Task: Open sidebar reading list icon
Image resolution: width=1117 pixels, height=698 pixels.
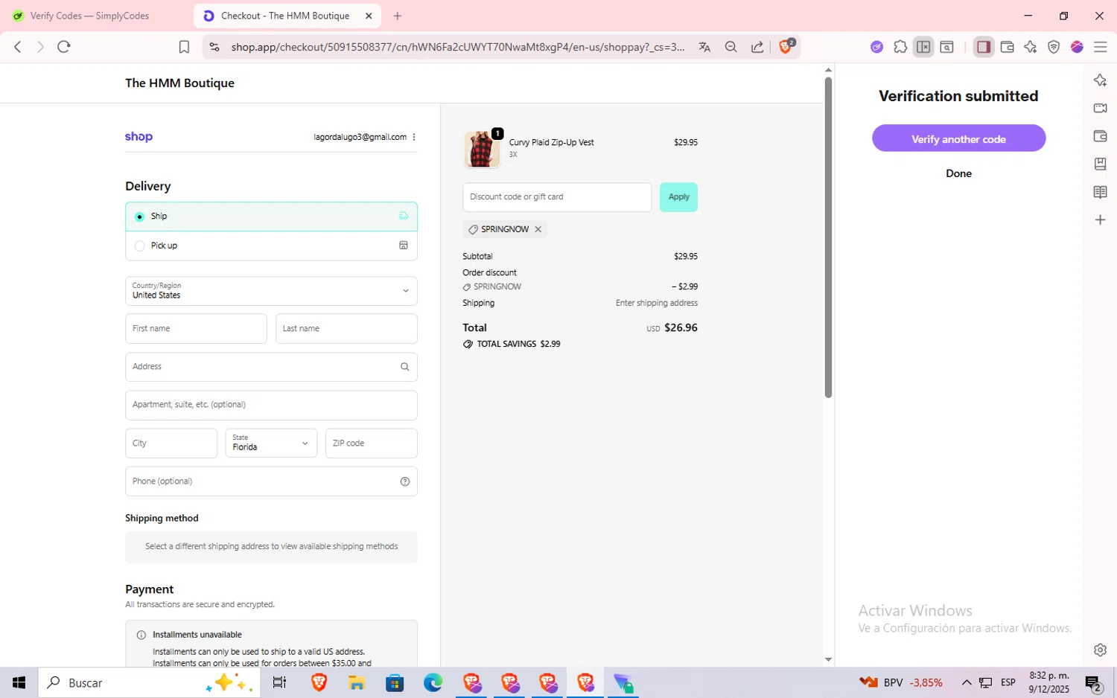Action: tap(1100, 192)
